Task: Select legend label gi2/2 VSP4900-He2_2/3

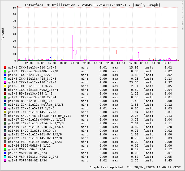Action: 27,153
